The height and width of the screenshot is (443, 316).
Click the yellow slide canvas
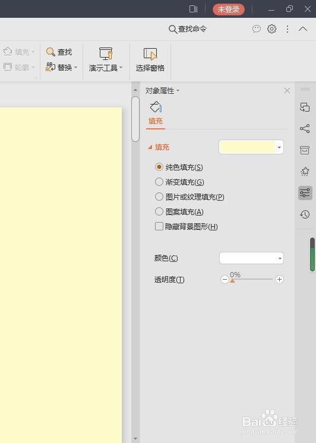[x=61, y=275]
